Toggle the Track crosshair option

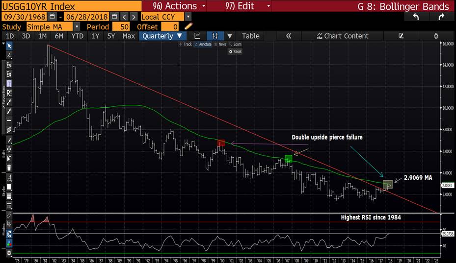pyautogui.click(x=185, y=44)
